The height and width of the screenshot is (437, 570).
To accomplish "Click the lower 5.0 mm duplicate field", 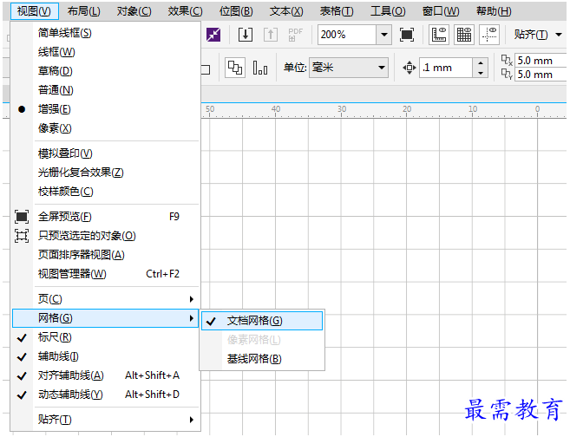I will (541, 75).
